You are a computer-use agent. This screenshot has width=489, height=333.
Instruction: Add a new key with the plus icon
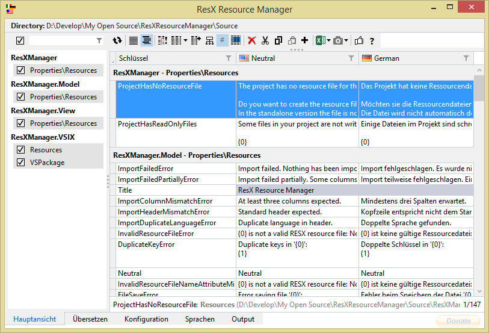click(x=305, y=40)
